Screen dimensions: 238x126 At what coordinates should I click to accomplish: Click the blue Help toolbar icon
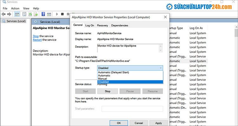tap(43, 14)
